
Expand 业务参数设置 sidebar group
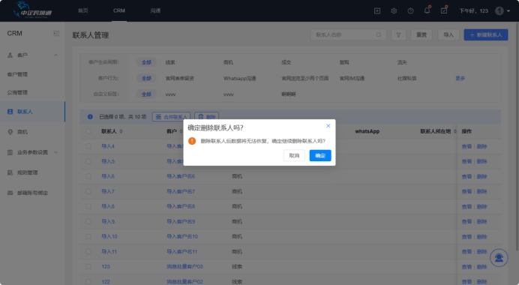click(x=32, y=152)
